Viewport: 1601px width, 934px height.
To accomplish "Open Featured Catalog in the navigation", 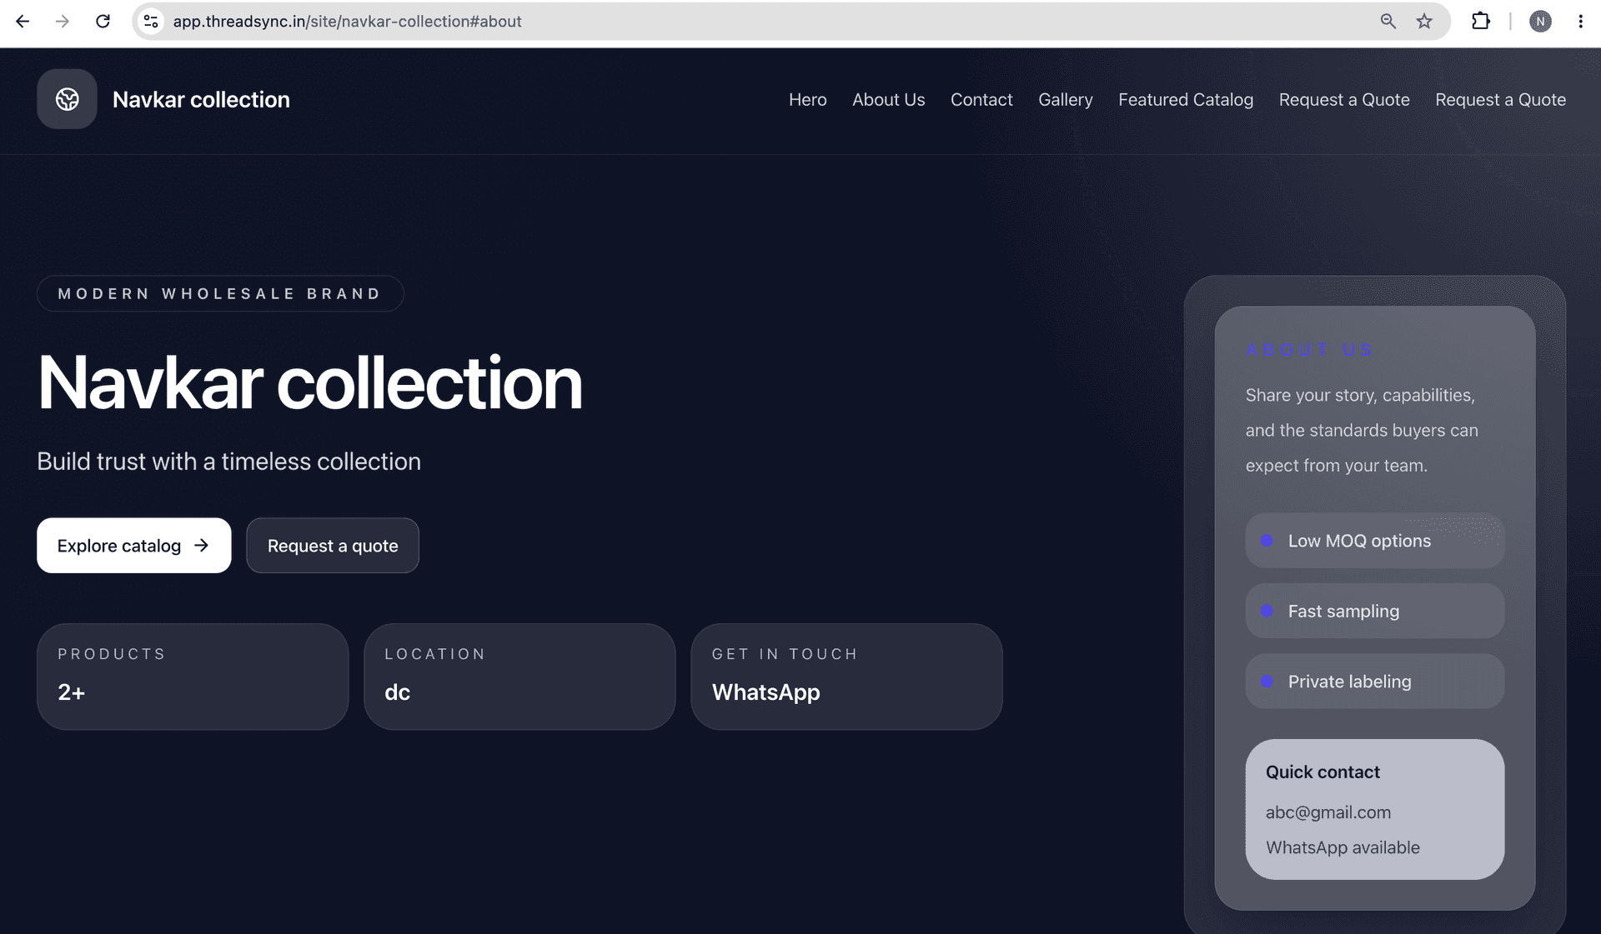I will 1186,100.
